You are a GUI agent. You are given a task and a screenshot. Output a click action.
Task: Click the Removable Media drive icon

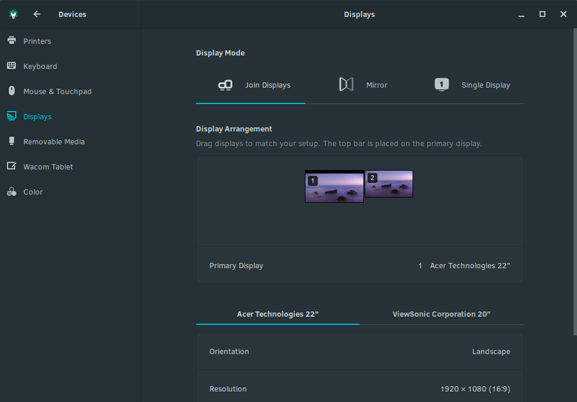(11, 141)
